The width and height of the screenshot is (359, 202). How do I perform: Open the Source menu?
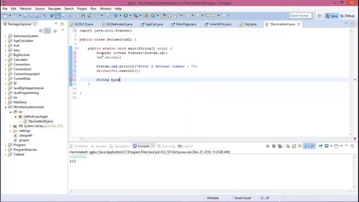coord(40,8)
